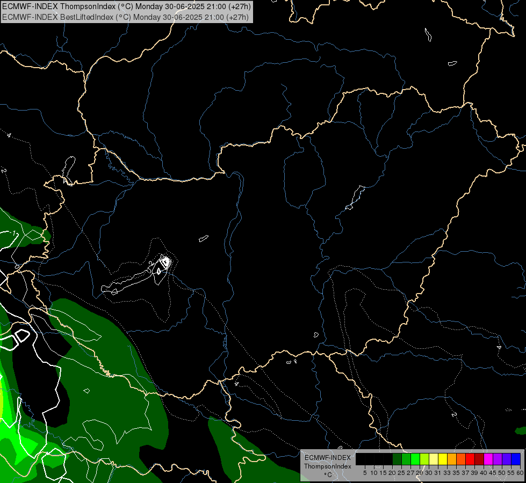Select the bright green 27–29 legend swatch
526x483 pixels.
point(415,459)
